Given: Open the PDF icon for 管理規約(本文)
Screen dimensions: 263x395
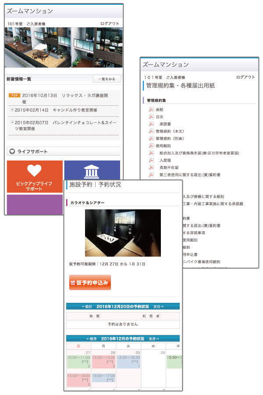Looking at the screenshot, I should point(152,131).
